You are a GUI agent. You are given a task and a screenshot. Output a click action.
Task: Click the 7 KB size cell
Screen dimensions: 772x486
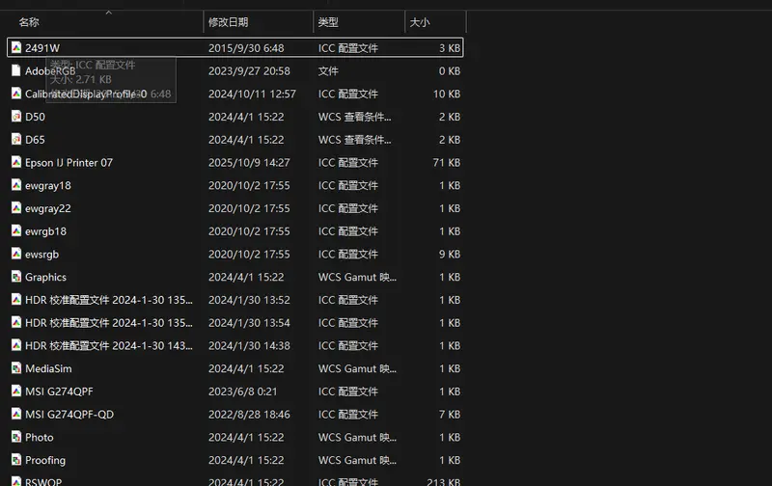(x=450, y=415)
